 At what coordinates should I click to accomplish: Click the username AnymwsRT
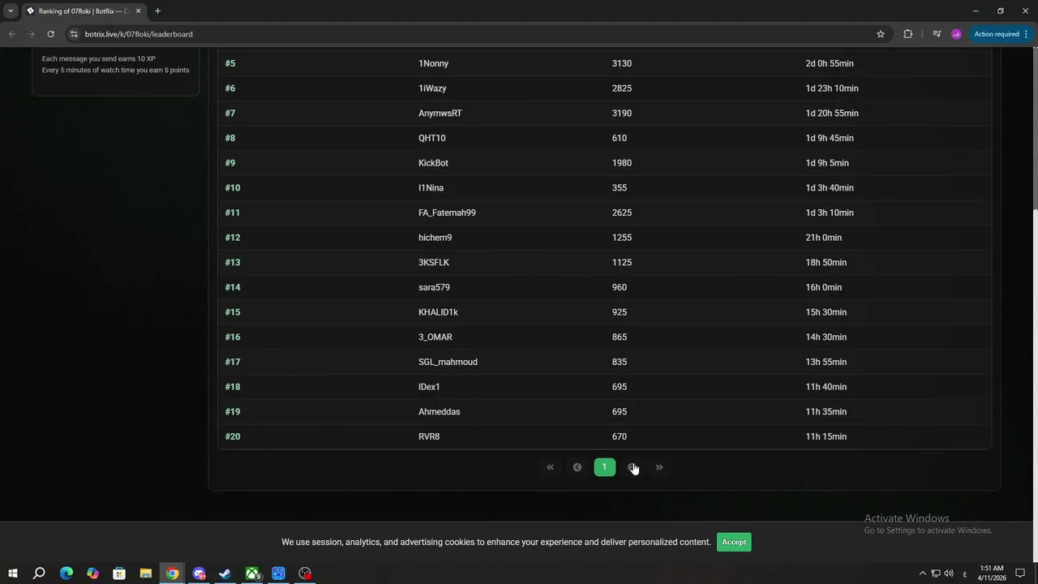pyautogui.click(x=440, y=114)
